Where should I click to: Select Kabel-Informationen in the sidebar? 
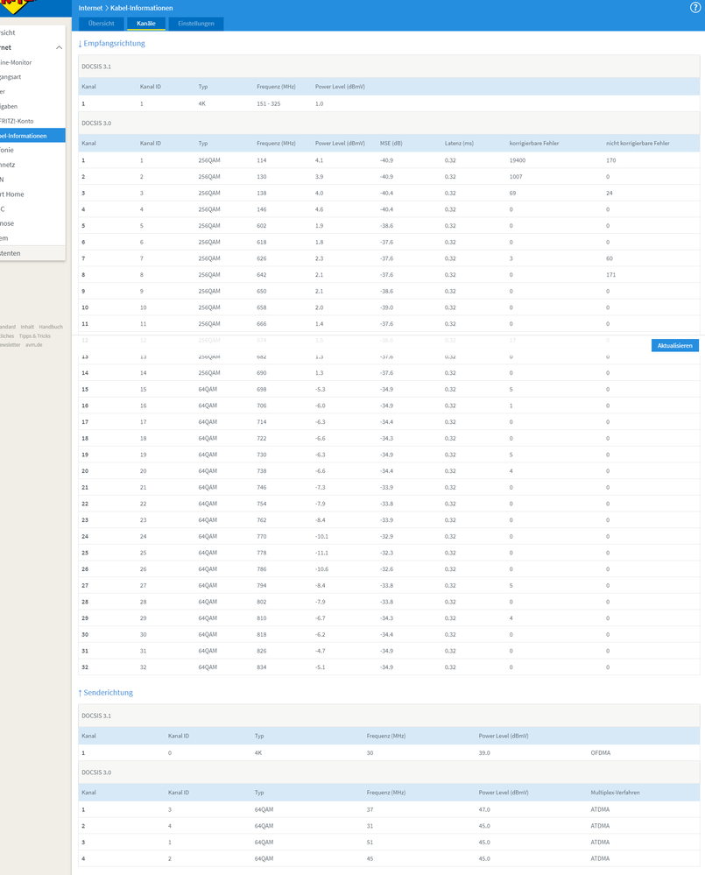32,136
